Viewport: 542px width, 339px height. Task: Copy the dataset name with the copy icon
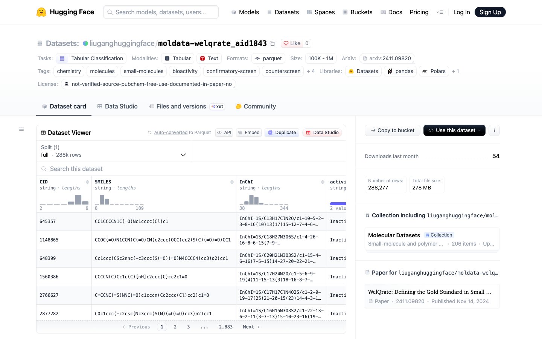(273, 43)
